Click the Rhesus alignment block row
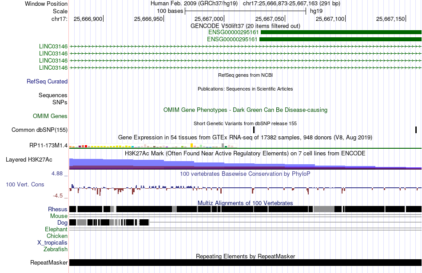Screen dimensions: 422x273 pyautogui.click(x=245, y=209)
